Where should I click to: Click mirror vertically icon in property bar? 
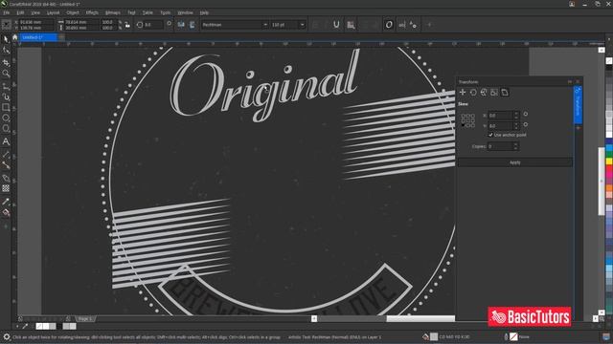[x=192, y=25]
